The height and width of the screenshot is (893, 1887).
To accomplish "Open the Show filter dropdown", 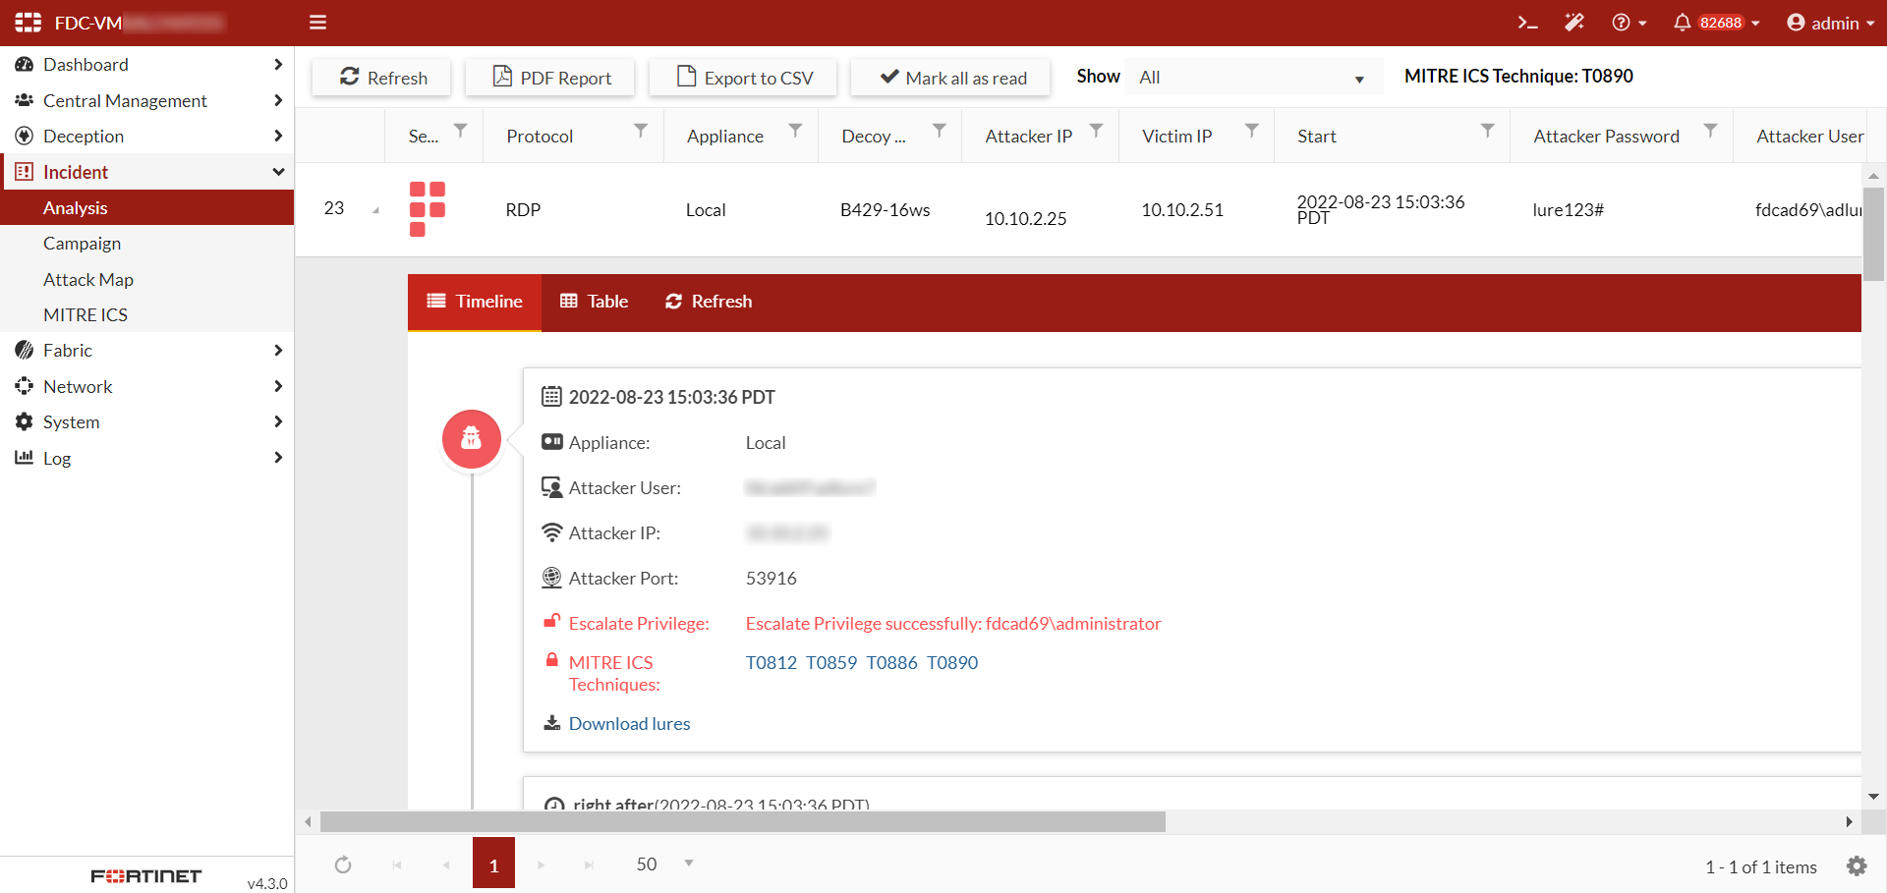I will point(1252,78).
